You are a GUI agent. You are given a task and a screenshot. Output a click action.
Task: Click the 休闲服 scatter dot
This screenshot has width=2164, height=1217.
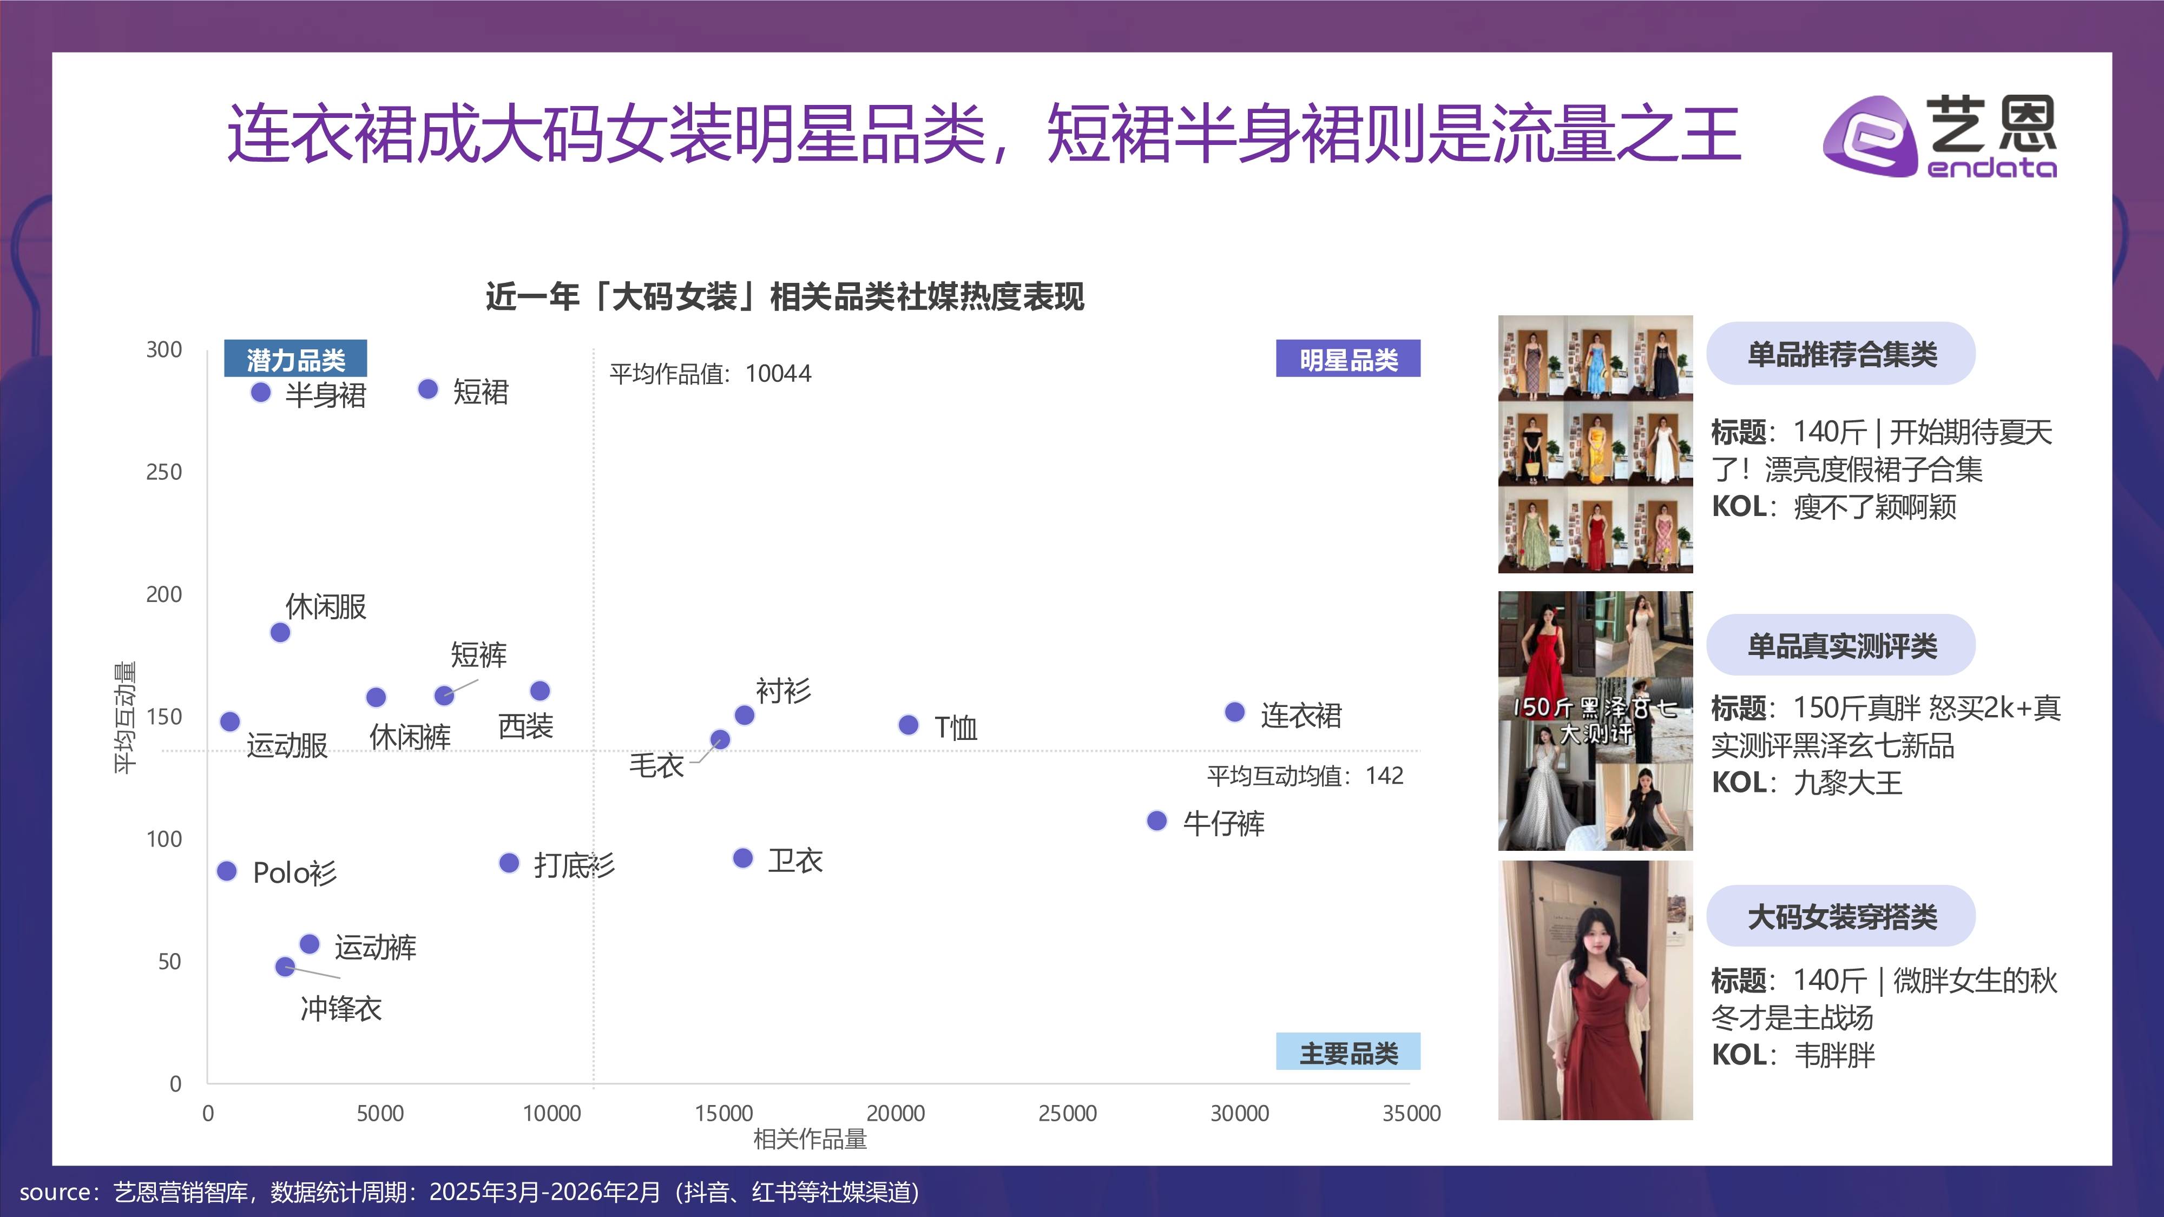[280, 632]
